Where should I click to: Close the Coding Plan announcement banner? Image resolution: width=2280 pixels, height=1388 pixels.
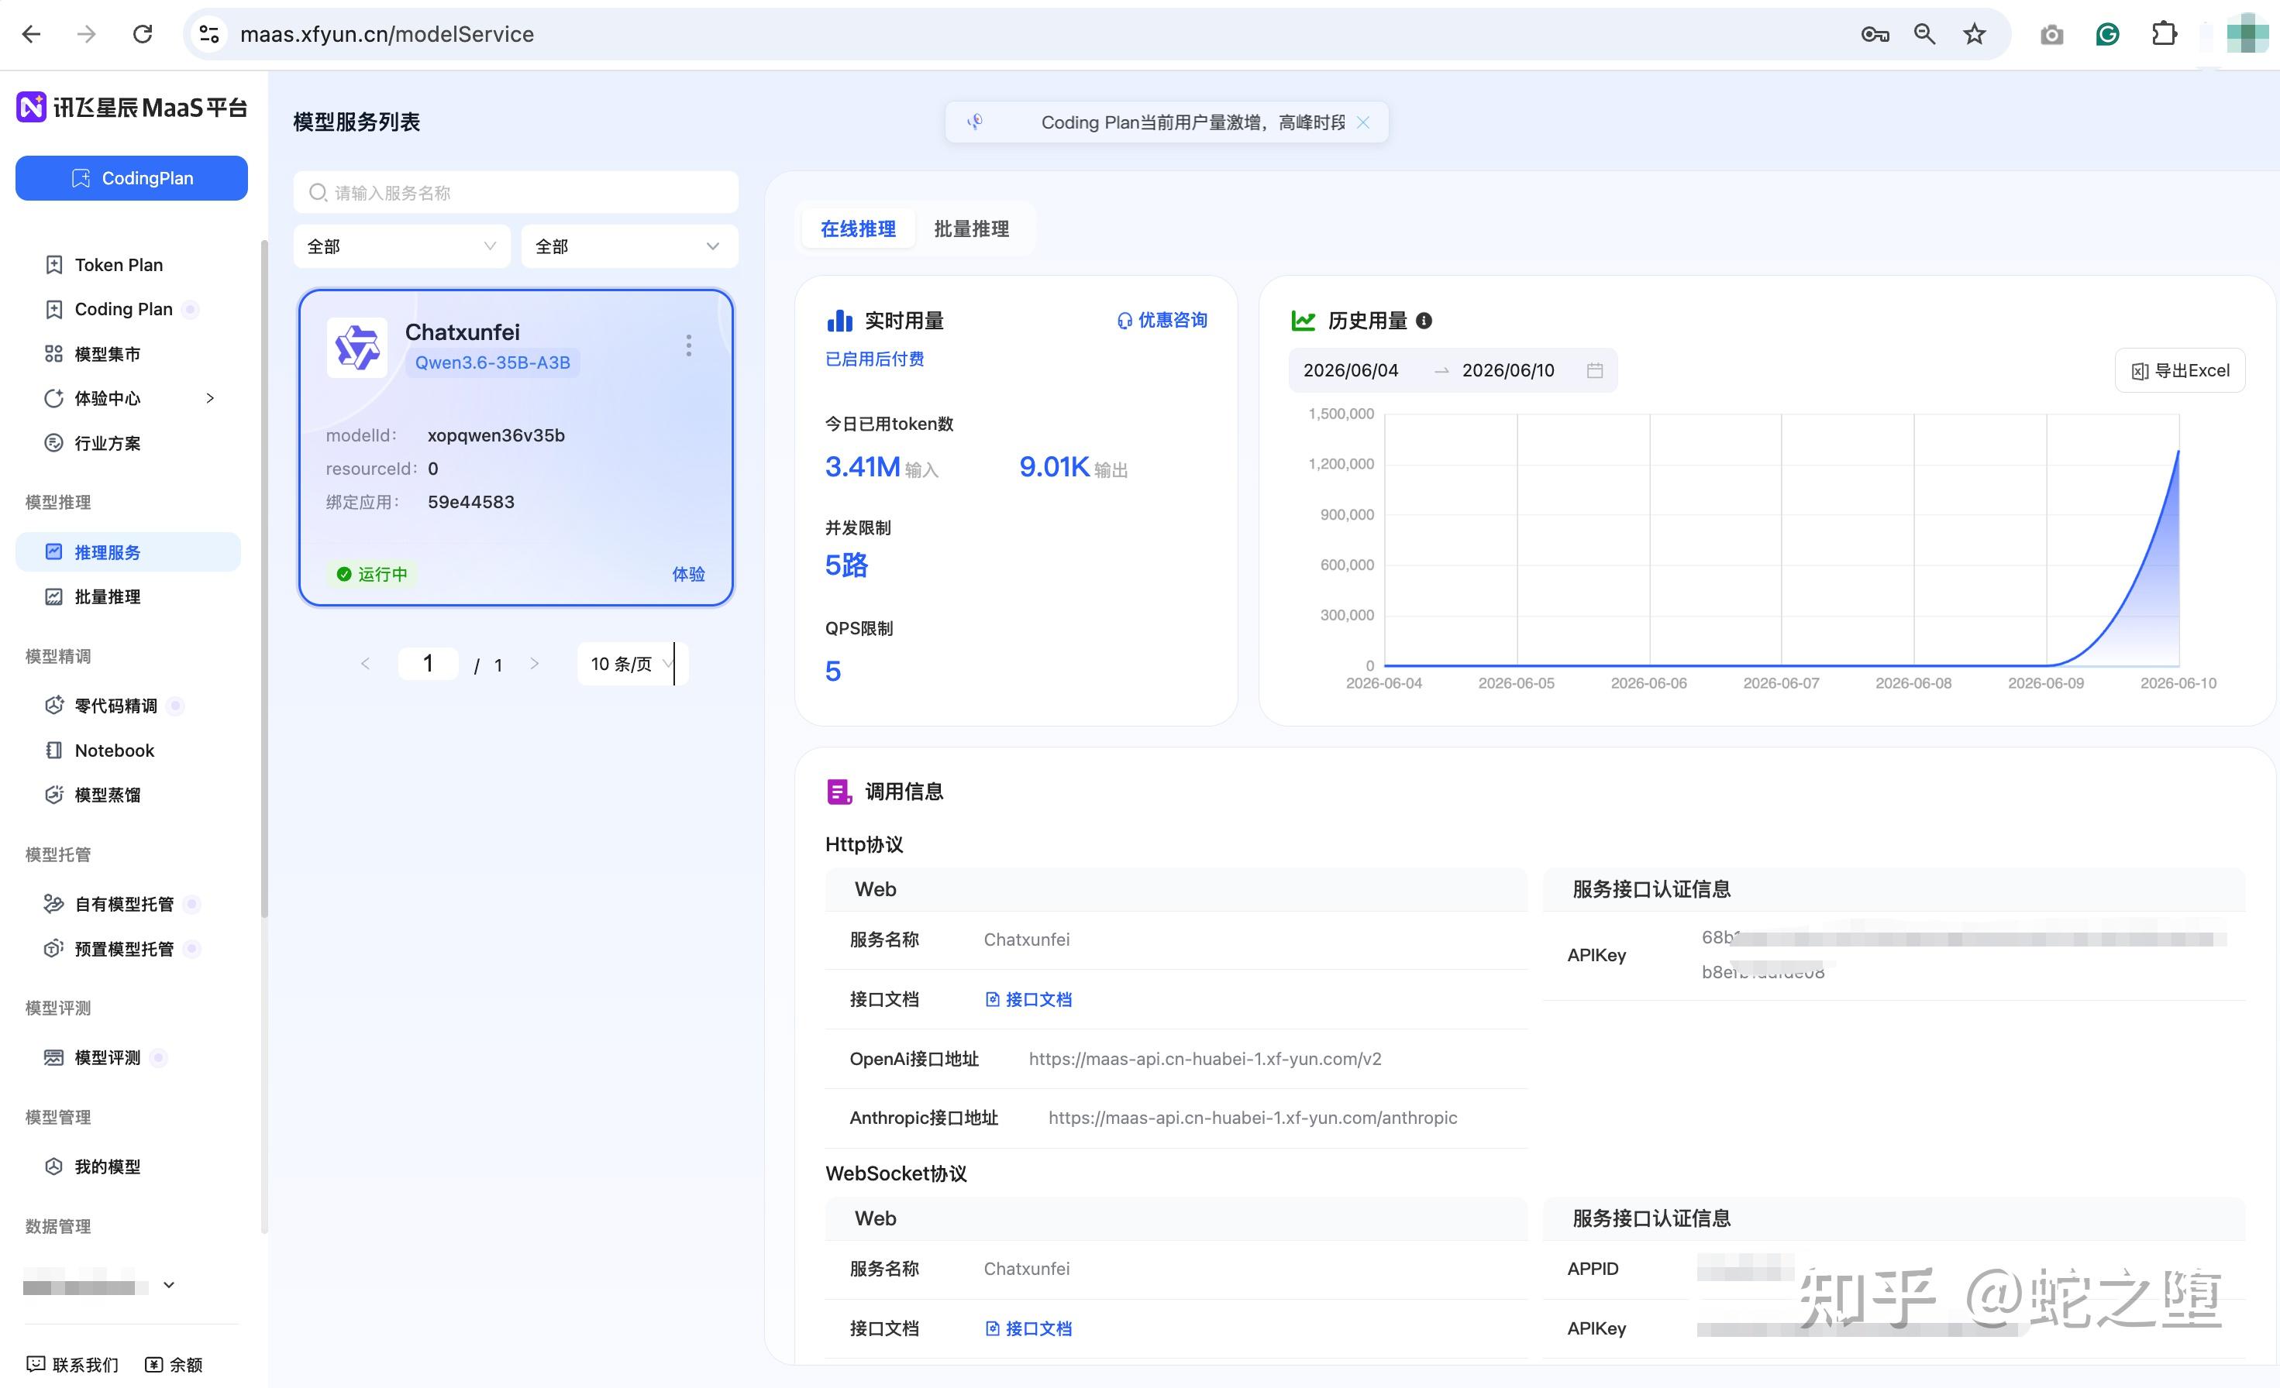pos(1363,122)
